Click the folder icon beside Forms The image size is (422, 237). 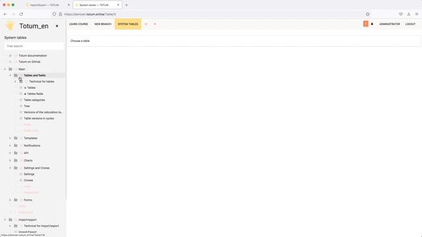coord(16,200)
